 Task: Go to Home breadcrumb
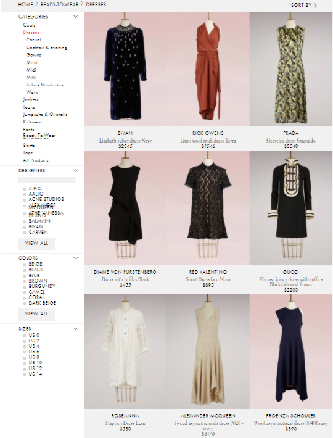pyautogui.click(x=26, y=4)
